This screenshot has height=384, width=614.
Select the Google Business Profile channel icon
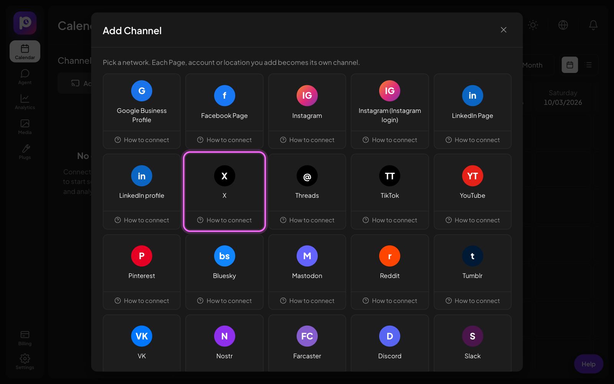pyautogui.click(x=142, y=91)
